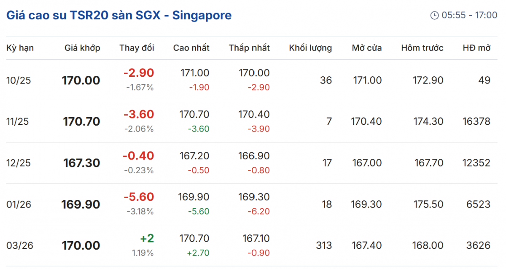Click the Giá khớp column header
The image size is (506, 269).
pyautogui.click(x=82, y=48)
